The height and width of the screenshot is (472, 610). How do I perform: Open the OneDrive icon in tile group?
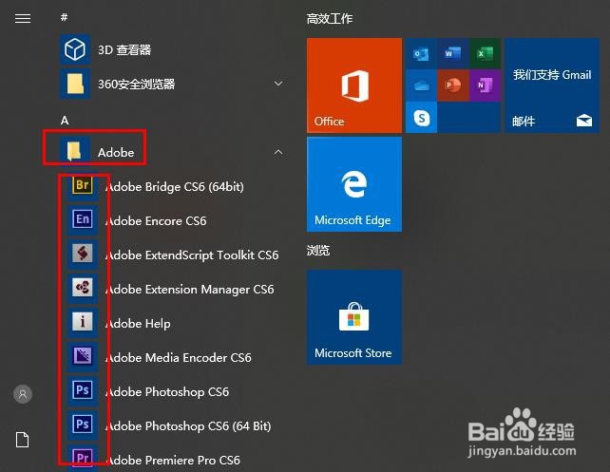click(421, 85)
